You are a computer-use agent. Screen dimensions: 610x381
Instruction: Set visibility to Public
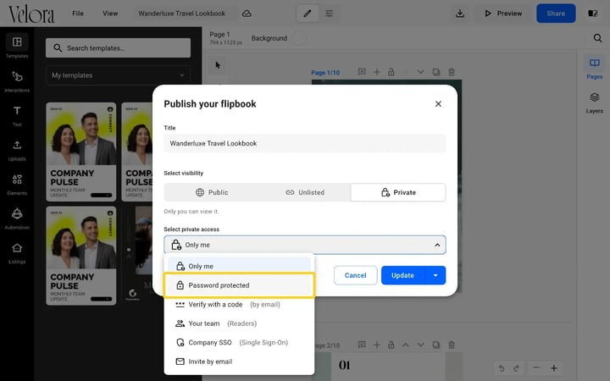pyautogui.click(x=212, y=192)
